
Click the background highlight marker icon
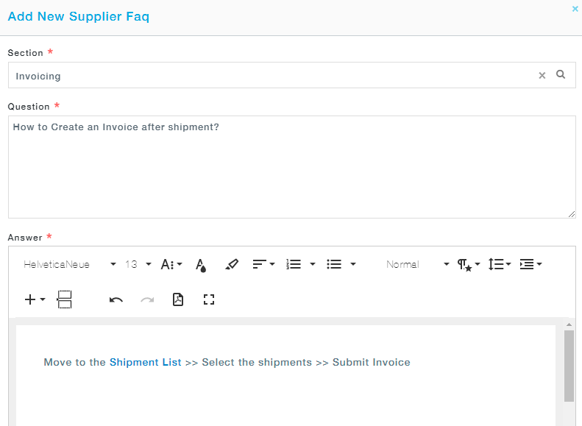pyautogui.click(x=232, y=265)
